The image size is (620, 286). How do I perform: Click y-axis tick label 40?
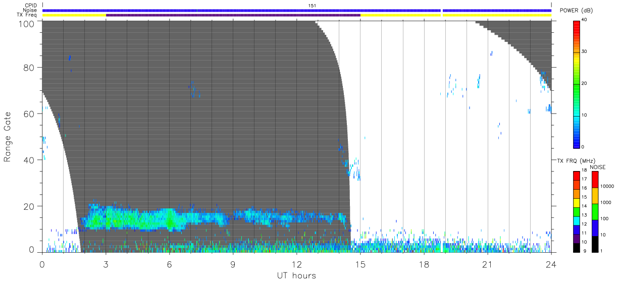coord(29,160)
